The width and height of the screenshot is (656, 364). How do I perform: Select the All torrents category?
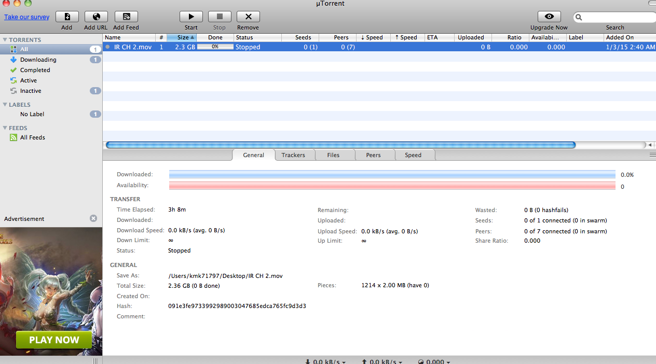(x=51, y=49)
